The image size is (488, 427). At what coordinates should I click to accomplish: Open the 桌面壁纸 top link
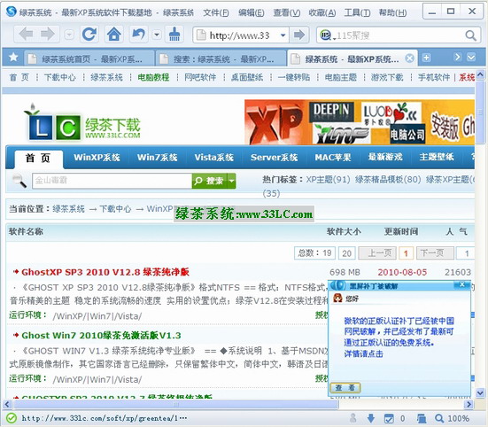click(247, 77)
